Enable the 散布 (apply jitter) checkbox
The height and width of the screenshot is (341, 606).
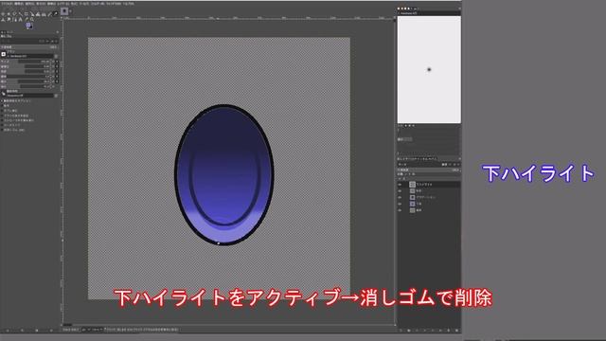click(2, 105)
